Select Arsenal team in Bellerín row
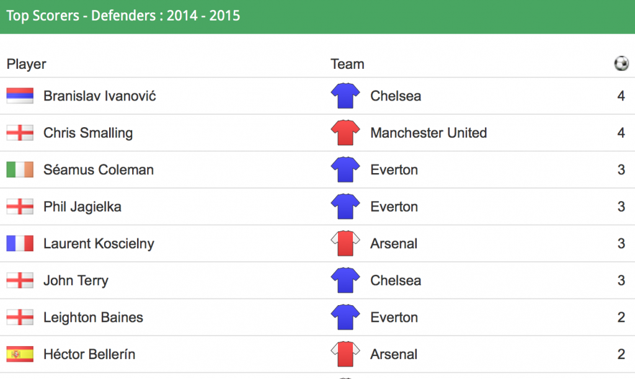The height and width of the screenshot is (379, 635). [394, 354]
